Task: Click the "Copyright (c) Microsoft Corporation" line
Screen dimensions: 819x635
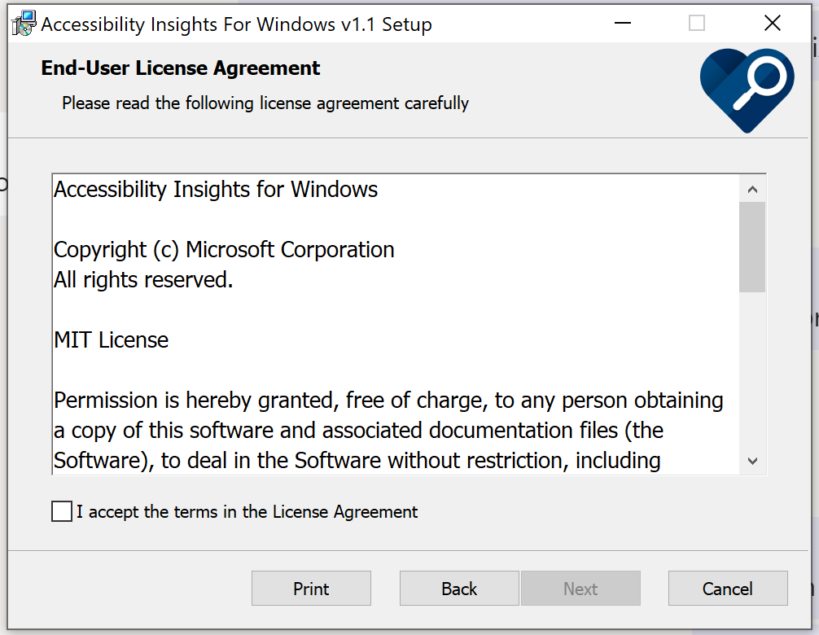Action: click(224, 250)
